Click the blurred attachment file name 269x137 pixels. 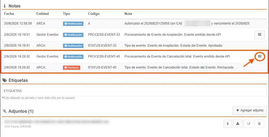point(57,122)
